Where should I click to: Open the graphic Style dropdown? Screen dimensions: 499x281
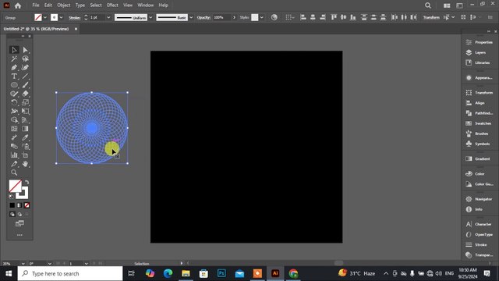(x=262, y=17)
